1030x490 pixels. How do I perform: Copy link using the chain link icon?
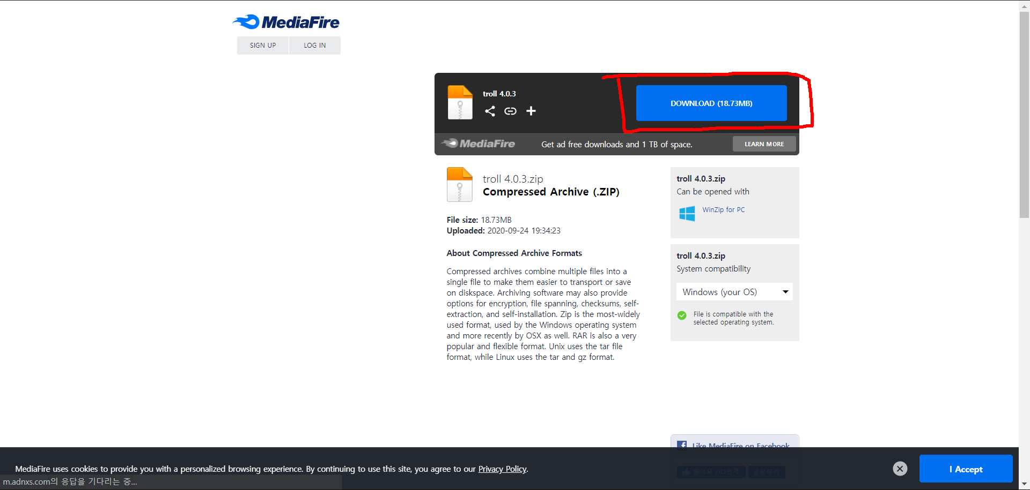pyautogui.click(x=510, y=111)
